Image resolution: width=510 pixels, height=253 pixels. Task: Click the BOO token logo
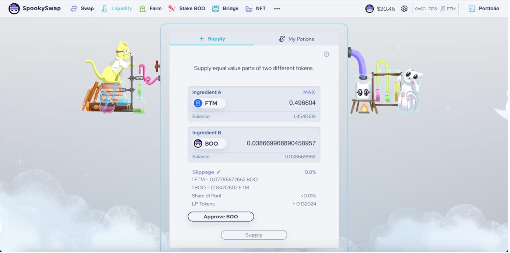[x=198, y=144]
